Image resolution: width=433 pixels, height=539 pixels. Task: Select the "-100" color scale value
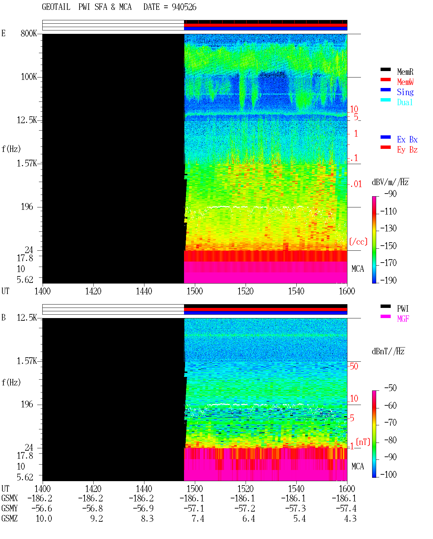click(388, 474)
